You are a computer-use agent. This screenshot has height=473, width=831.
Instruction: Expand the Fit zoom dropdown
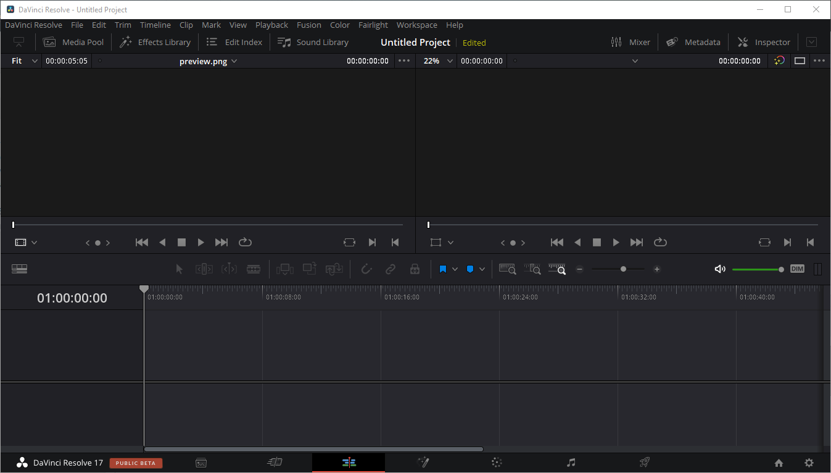(25, 61)
